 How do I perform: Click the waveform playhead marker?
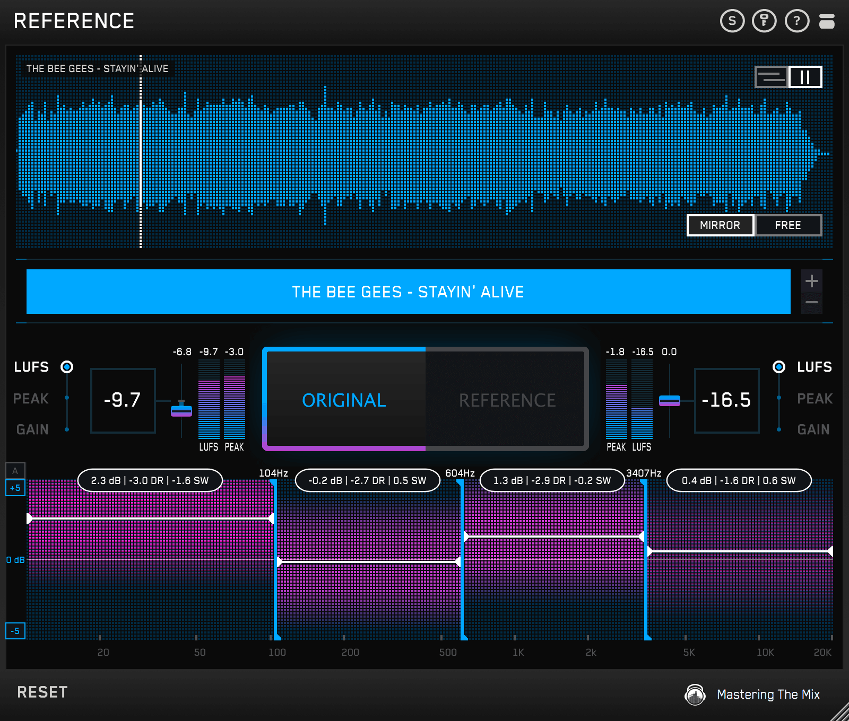[141, 152]
